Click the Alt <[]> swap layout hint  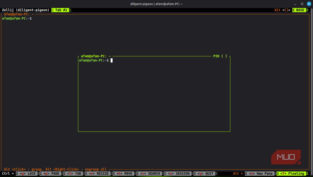click(x=282, y=10)
